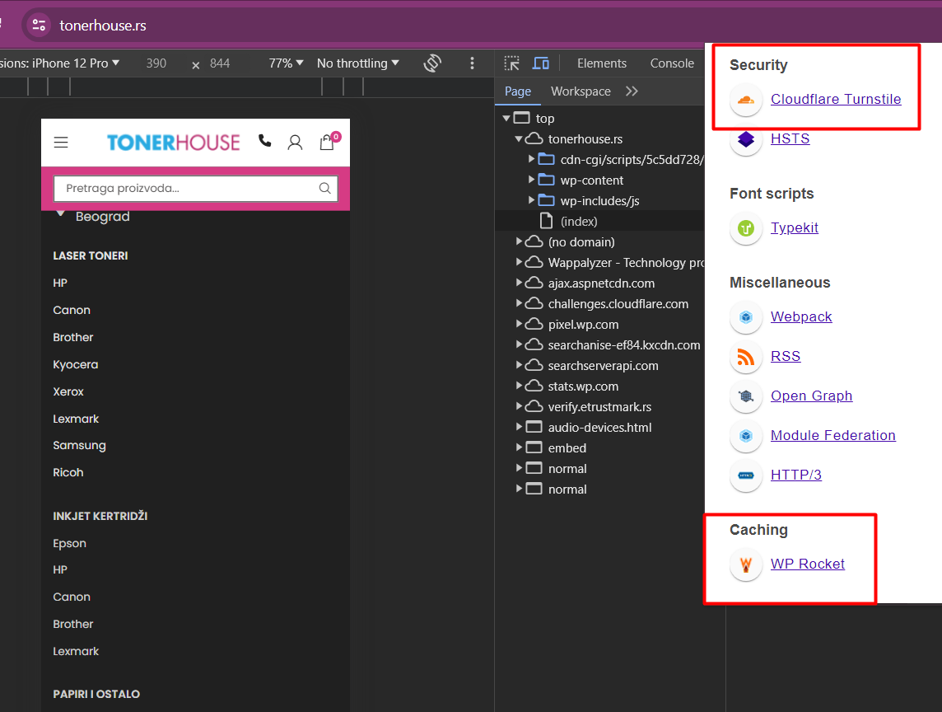Click the LASER TONERI heading
Image resolution: width=942 pixels, height=712 pixels.
(x=90, y=255)
